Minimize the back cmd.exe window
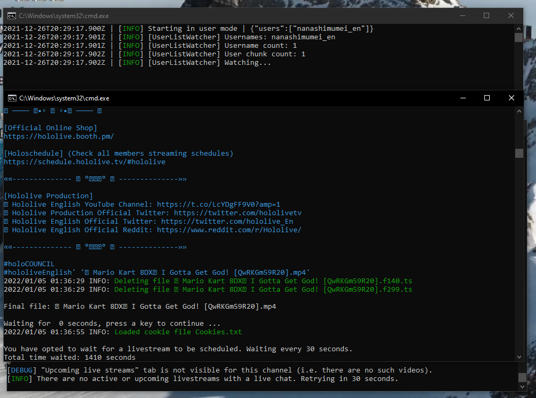This screenshot has width=536, height=398. coord(463,16)
